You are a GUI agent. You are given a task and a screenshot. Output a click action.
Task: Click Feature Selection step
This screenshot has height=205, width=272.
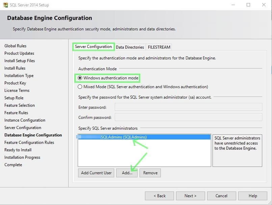(20, 105)
